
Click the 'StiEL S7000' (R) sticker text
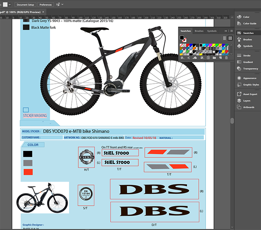(x=116, y=153)
